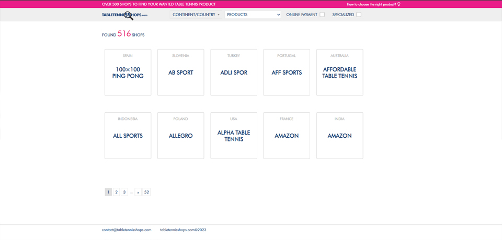
Task: Expand the Products select box
Action: pos(253,15)
